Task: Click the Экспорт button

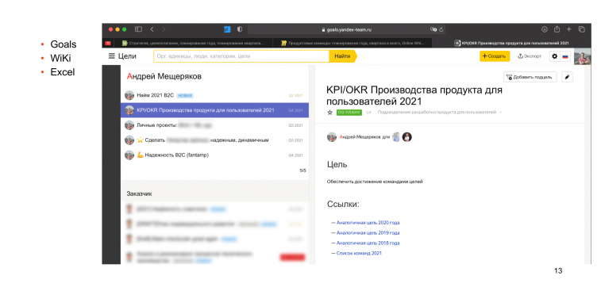Action: pos(530,56)
